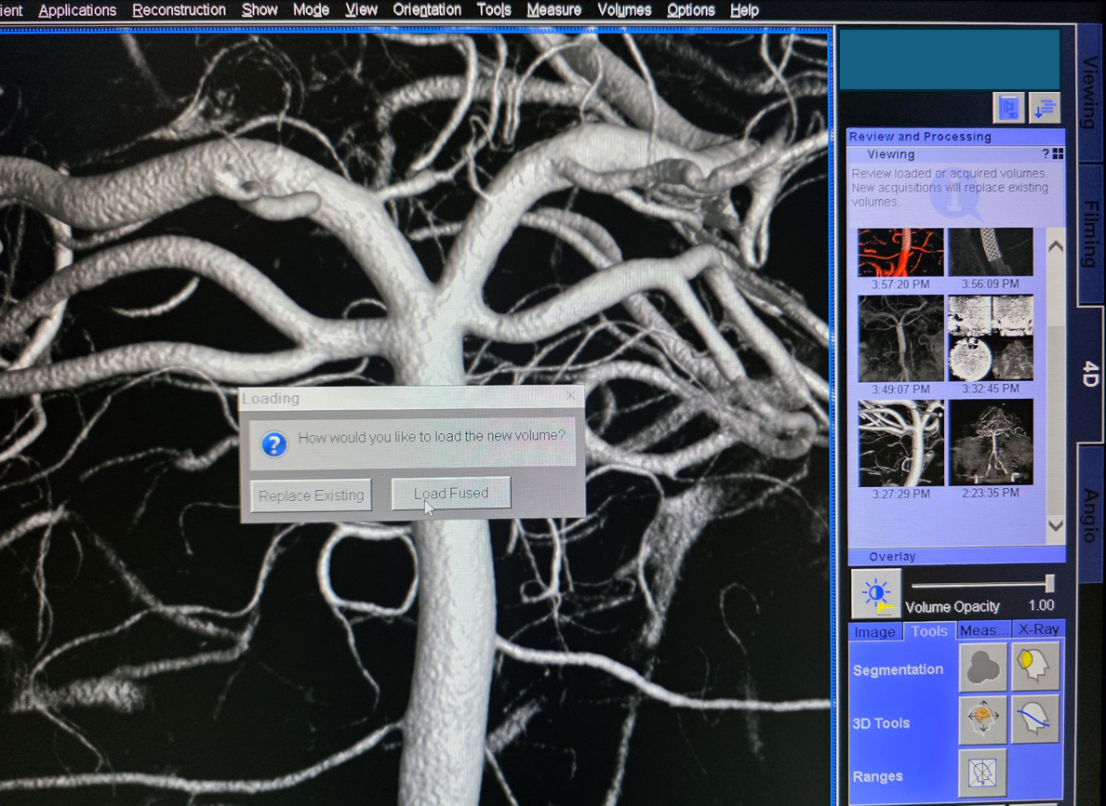Click the 3D view icon above the panel
The height and width of the screenshot is (806, 1106).
pos(1008,108)
